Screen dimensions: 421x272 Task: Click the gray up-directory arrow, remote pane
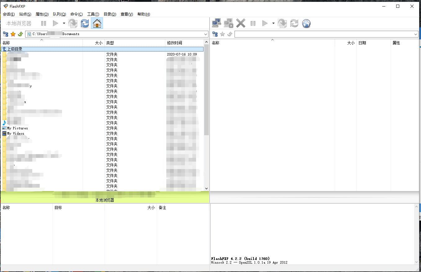pos(230,34)
